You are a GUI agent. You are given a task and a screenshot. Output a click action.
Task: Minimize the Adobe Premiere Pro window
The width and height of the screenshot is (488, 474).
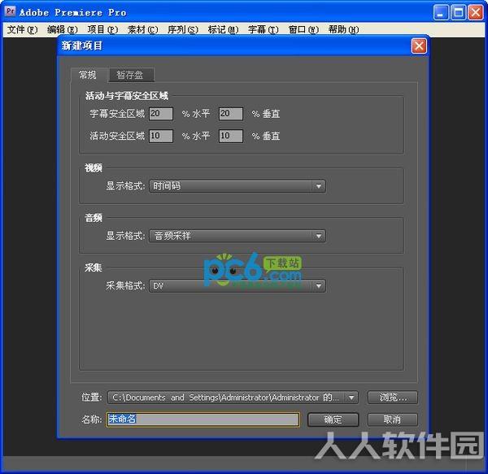coord(440,13)
